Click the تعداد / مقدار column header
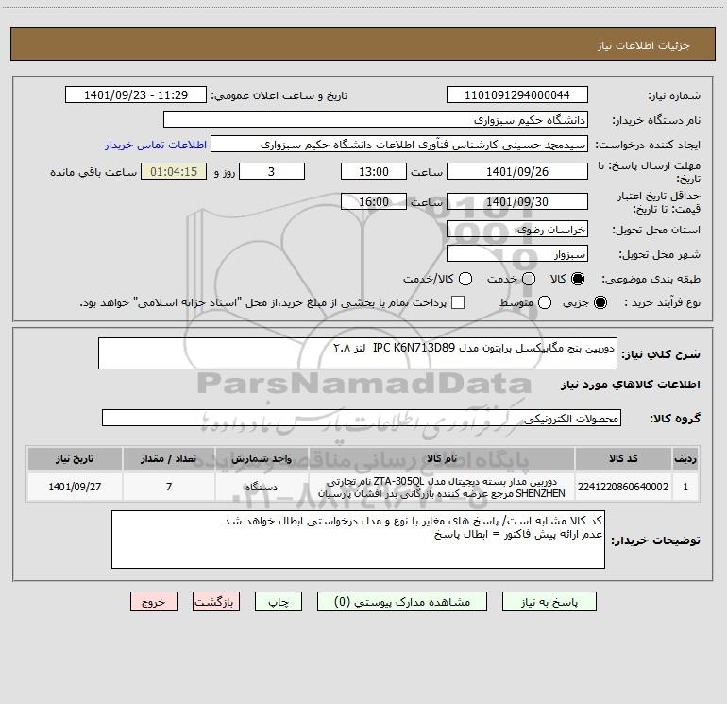The width and height of the screenshot is (727, 704). pos(169,458)
